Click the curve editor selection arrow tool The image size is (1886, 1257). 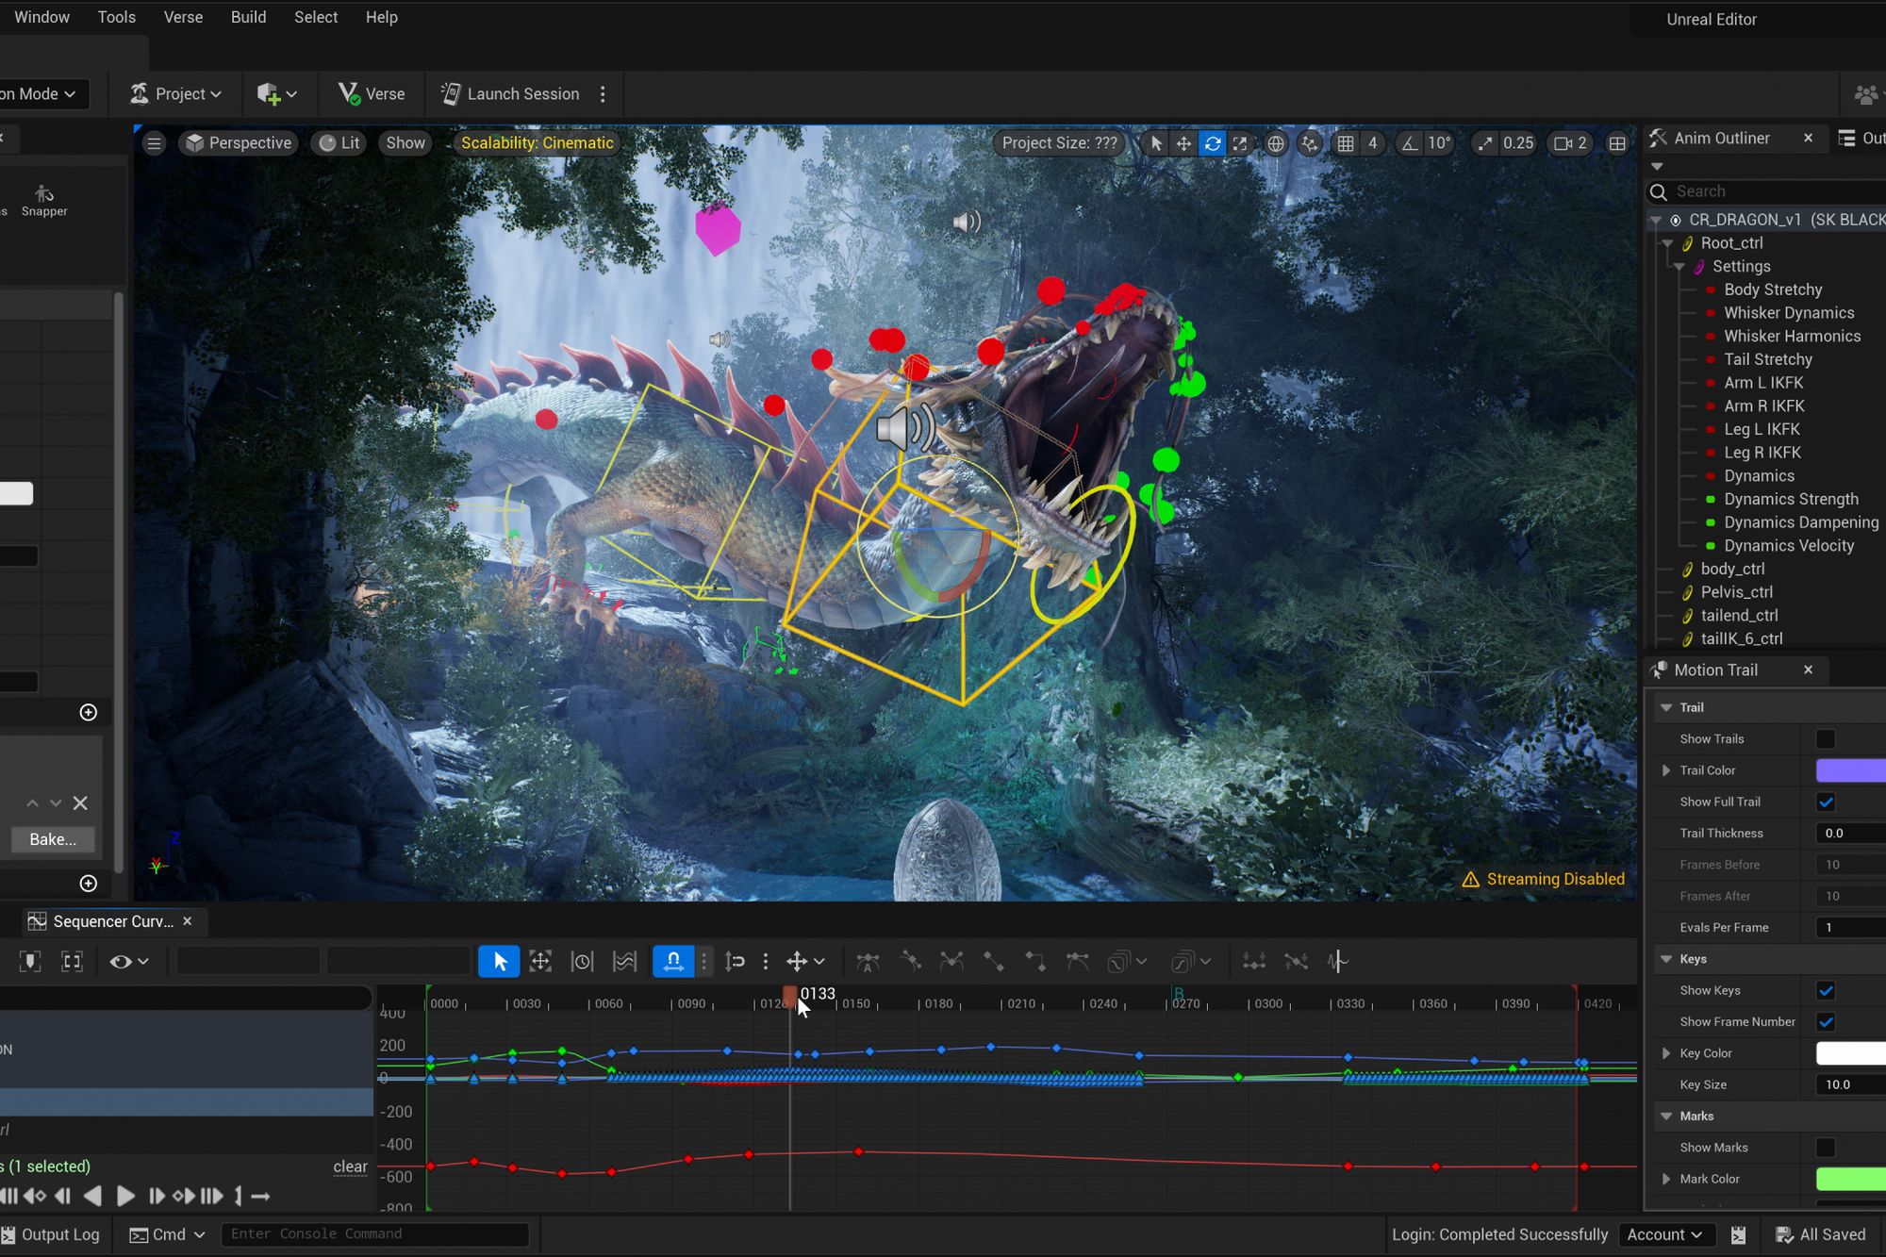(499, 961)
